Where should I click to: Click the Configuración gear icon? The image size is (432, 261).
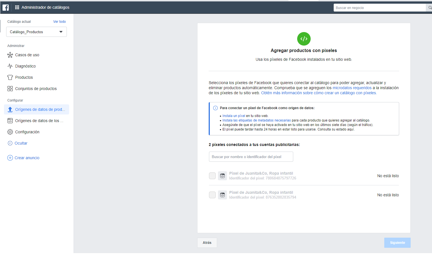coord(10,132)
